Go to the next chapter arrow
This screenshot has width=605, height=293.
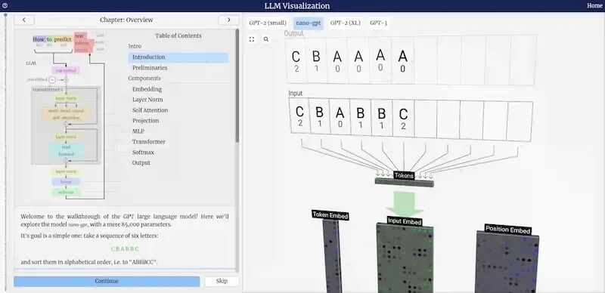pyautogui.click(x=228, y=20)
